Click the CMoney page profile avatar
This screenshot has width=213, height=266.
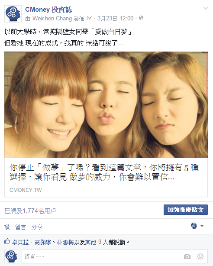13,14
